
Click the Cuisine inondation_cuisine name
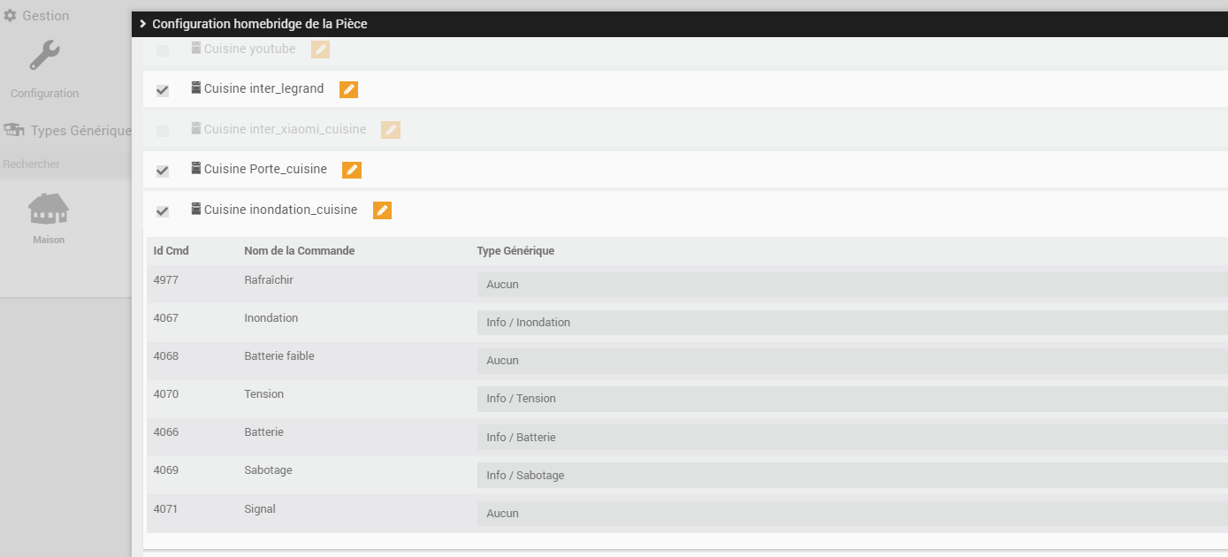point(281,210)
